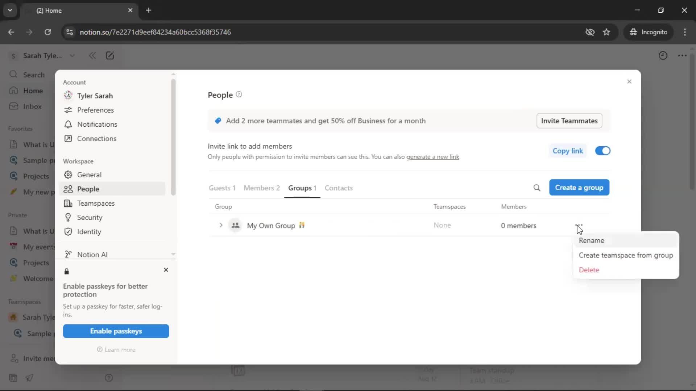Viewport: 696px width, 391px height.
Task: Click the People help question icon
Action: 239,94
